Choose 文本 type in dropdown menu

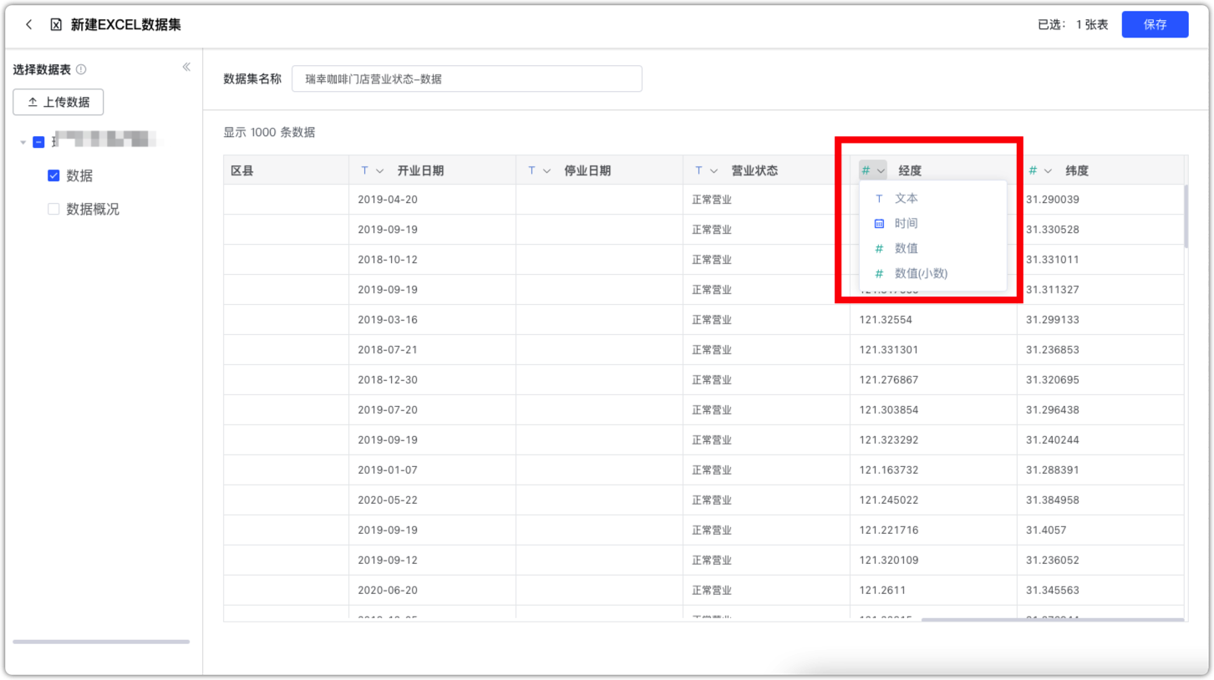click(x=932, y=199)
